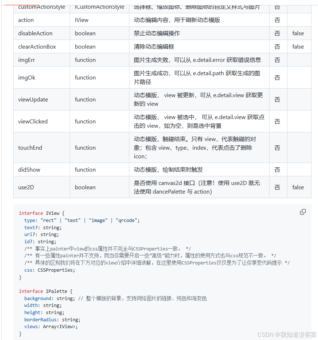Click the copy code icon
This screenshot has width=318, height=340.
[303, 212]
